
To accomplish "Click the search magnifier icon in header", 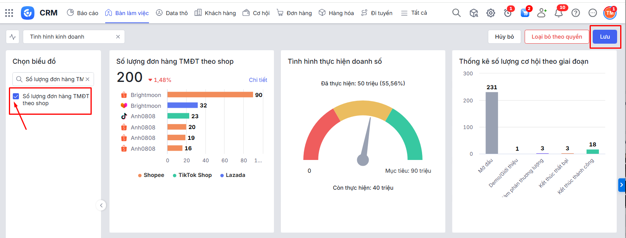I will pos(457,13).
